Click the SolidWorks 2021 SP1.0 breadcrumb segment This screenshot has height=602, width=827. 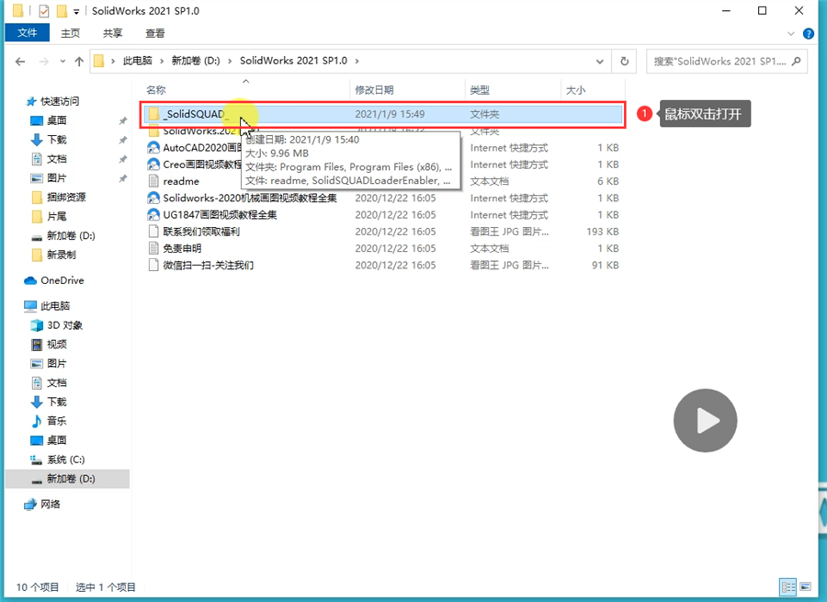click(x=293, y=61)
